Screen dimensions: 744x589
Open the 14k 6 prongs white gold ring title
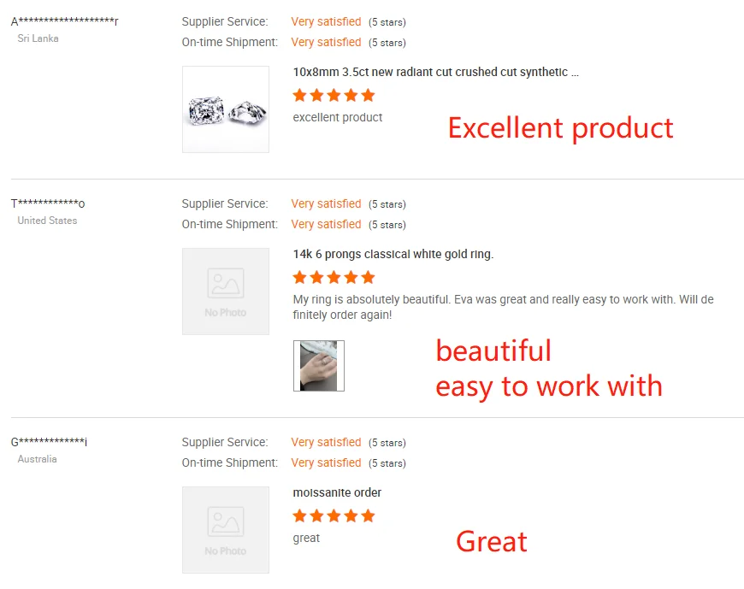pos(393,255)
